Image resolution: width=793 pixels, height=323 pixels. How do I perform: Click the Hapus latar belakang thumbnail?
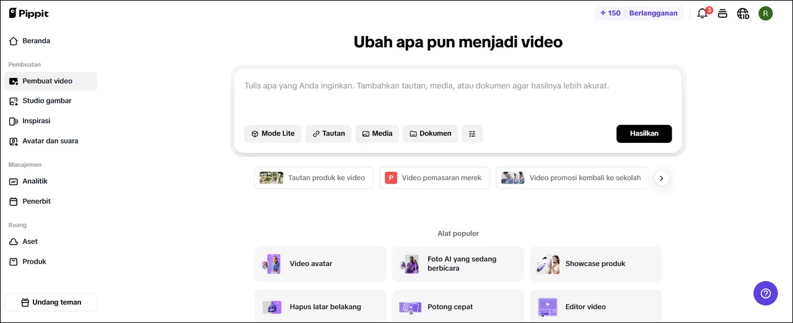[272, 307]
